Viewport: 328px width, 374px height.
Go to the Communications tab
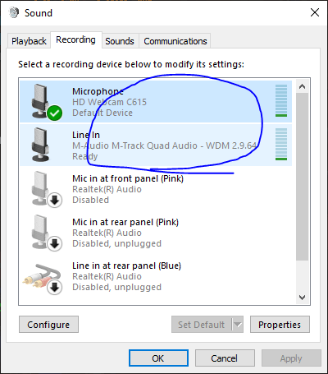click(x=175, y=41)
